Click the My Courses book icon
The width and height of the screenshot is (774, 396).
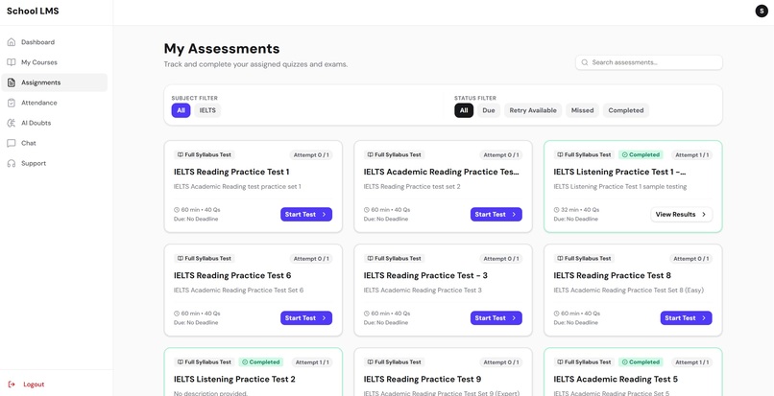tap(12, 62)
